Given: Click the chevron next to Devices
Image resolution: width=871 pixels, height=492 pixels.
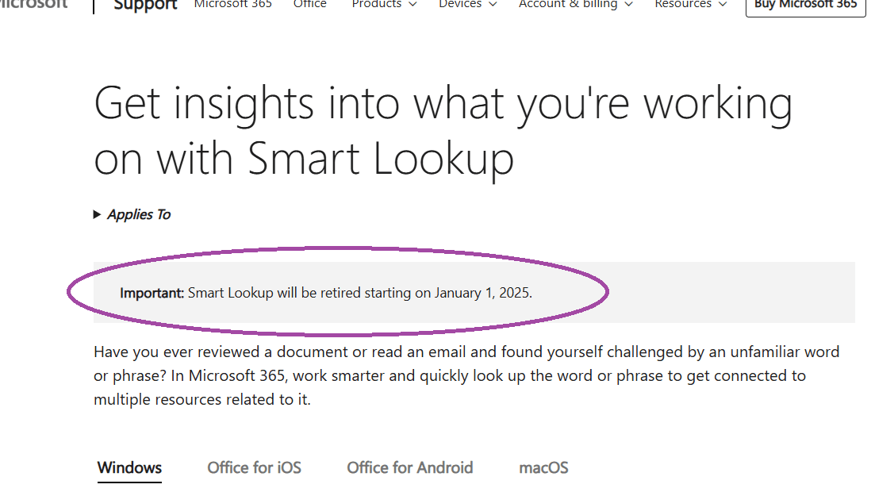Looking at the screenshot, I should [493, 5].
